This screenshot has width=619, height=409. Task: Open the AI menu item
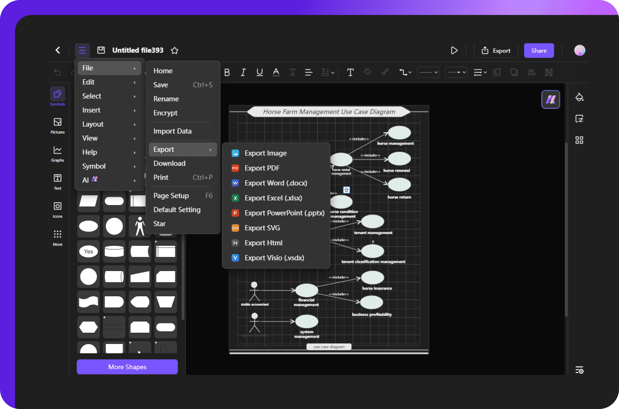pyautogui.click(x=109, y=180)
